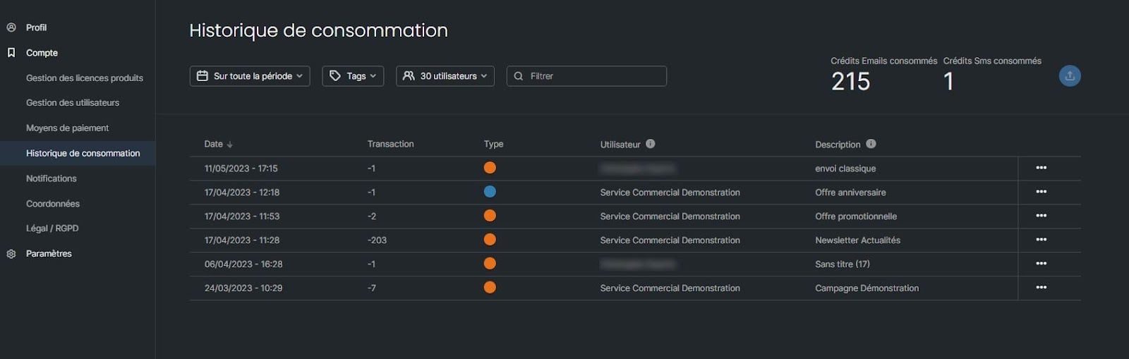Go to Gestion des utilisateurs

coord(73,103)
